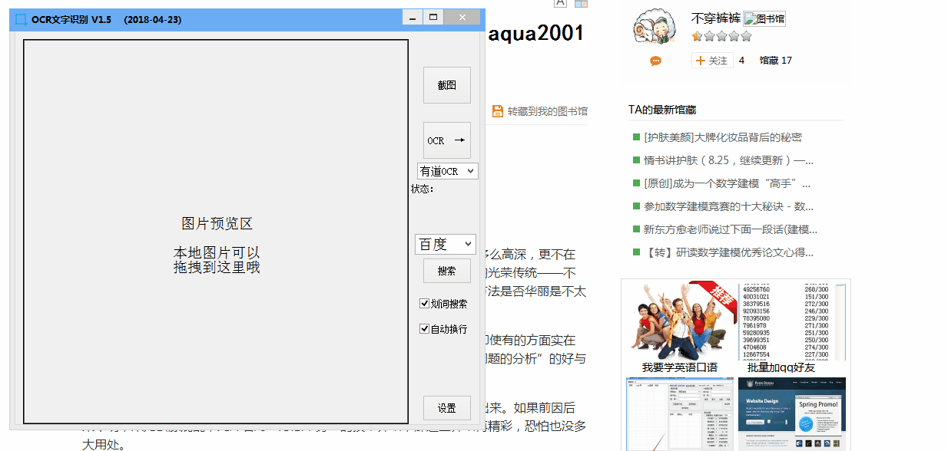
Task: Click the follower count 4 beside 关注
Action: (741, 61)
